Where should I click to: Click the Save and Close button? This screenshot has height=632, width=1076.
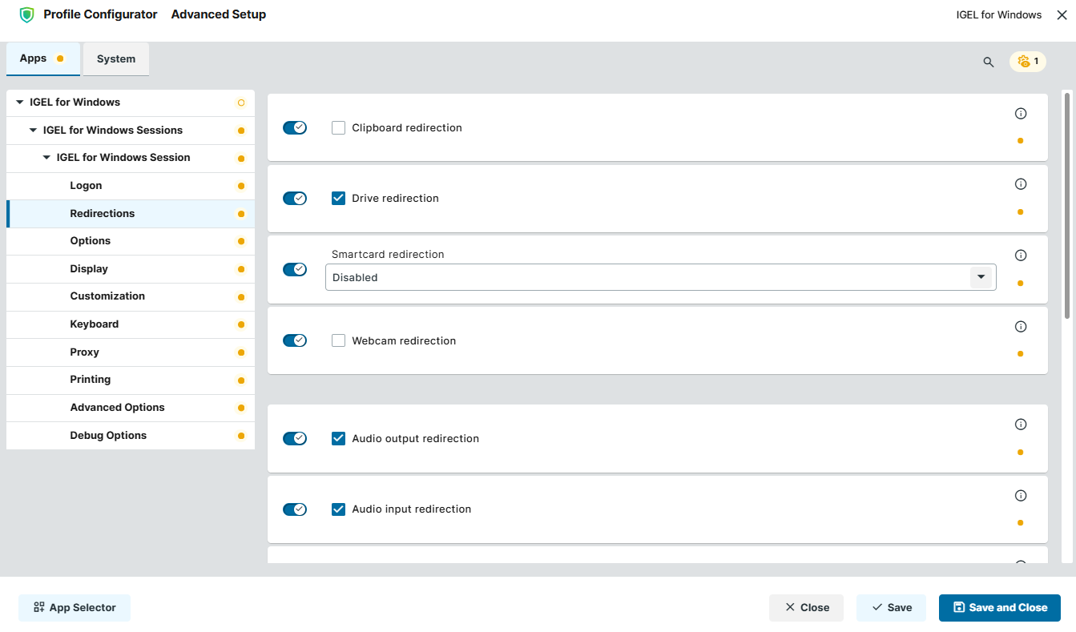(999, 607)
